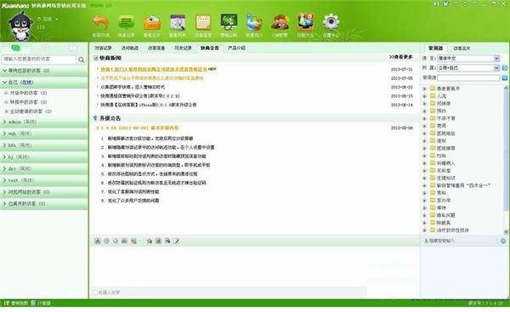Image resolution: width=510 pixels, height=312 pixels.
Task: Open the 设置中心 gear icon
Action: pos(331,22)
